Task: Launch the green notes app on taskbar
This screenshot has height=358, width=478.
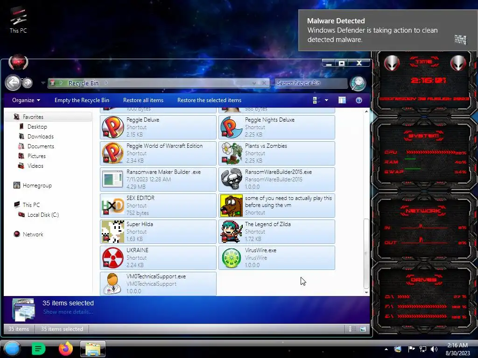Action: coord(38,349)
